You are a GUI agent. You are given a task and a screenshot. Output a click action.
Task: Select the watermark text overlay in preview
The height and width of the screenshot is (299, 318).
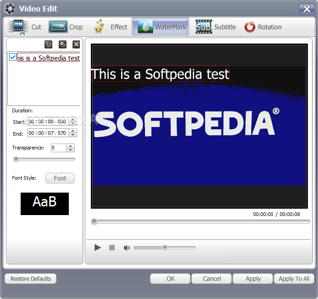[160, 73]
